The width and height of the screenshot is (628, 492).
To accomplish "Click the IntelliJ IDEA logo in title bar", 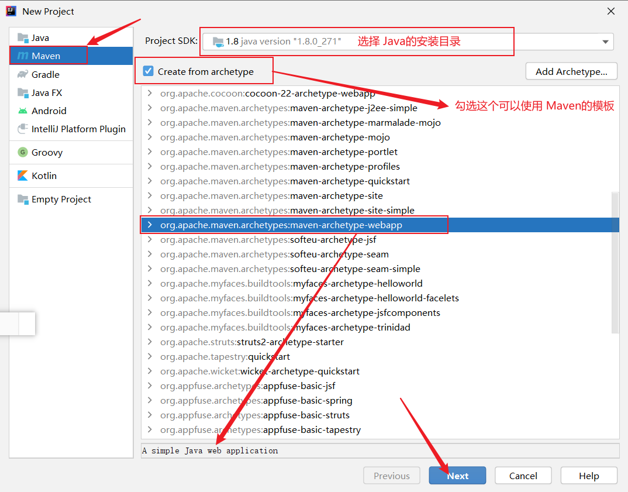I will coord(11,11).
